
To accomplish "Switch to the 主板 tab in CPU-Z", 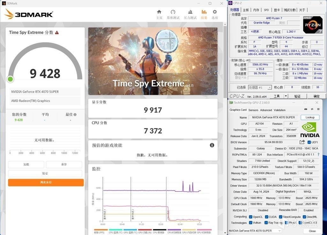I will (x=246, y=10).
